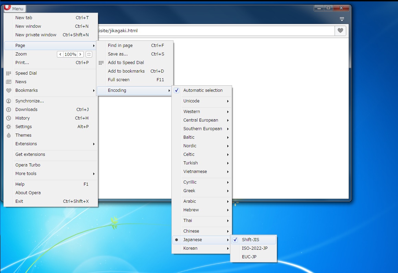Select EUC-JP encoding
The image size is (398, 273).
(254, 257)
